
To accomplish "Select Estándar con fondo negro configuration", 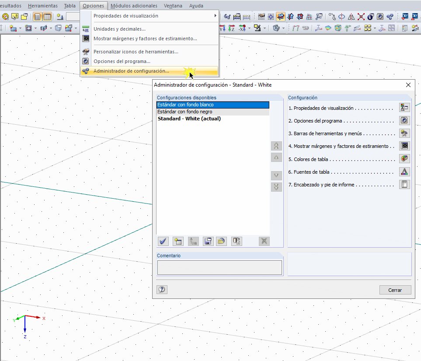I will point(213,112).
